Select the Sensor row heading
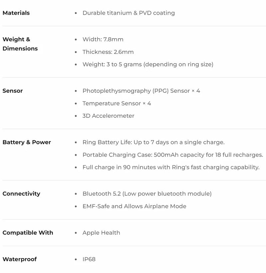 (13, 91)
